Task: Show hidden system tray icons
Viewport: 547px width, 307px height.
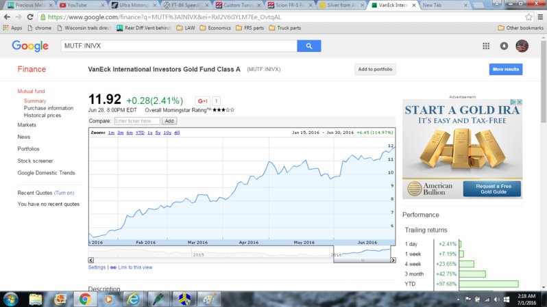Action: tap(458, 299)
